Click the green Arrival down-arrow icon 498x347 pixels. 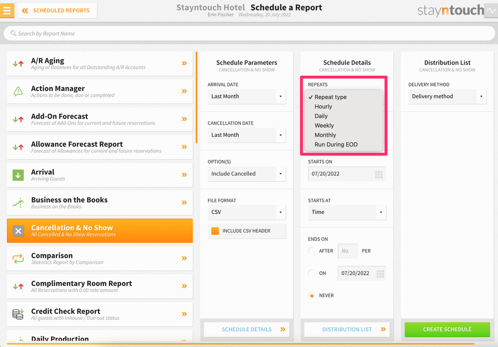tap(18, 175)
